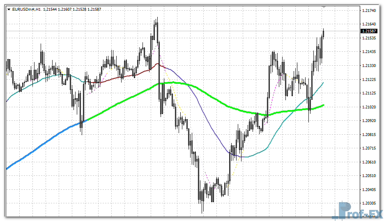Image resolution: width=384 pixels, height=221 pixels.
Task: Select the 1.20305 price axis label
Action: 369,203
